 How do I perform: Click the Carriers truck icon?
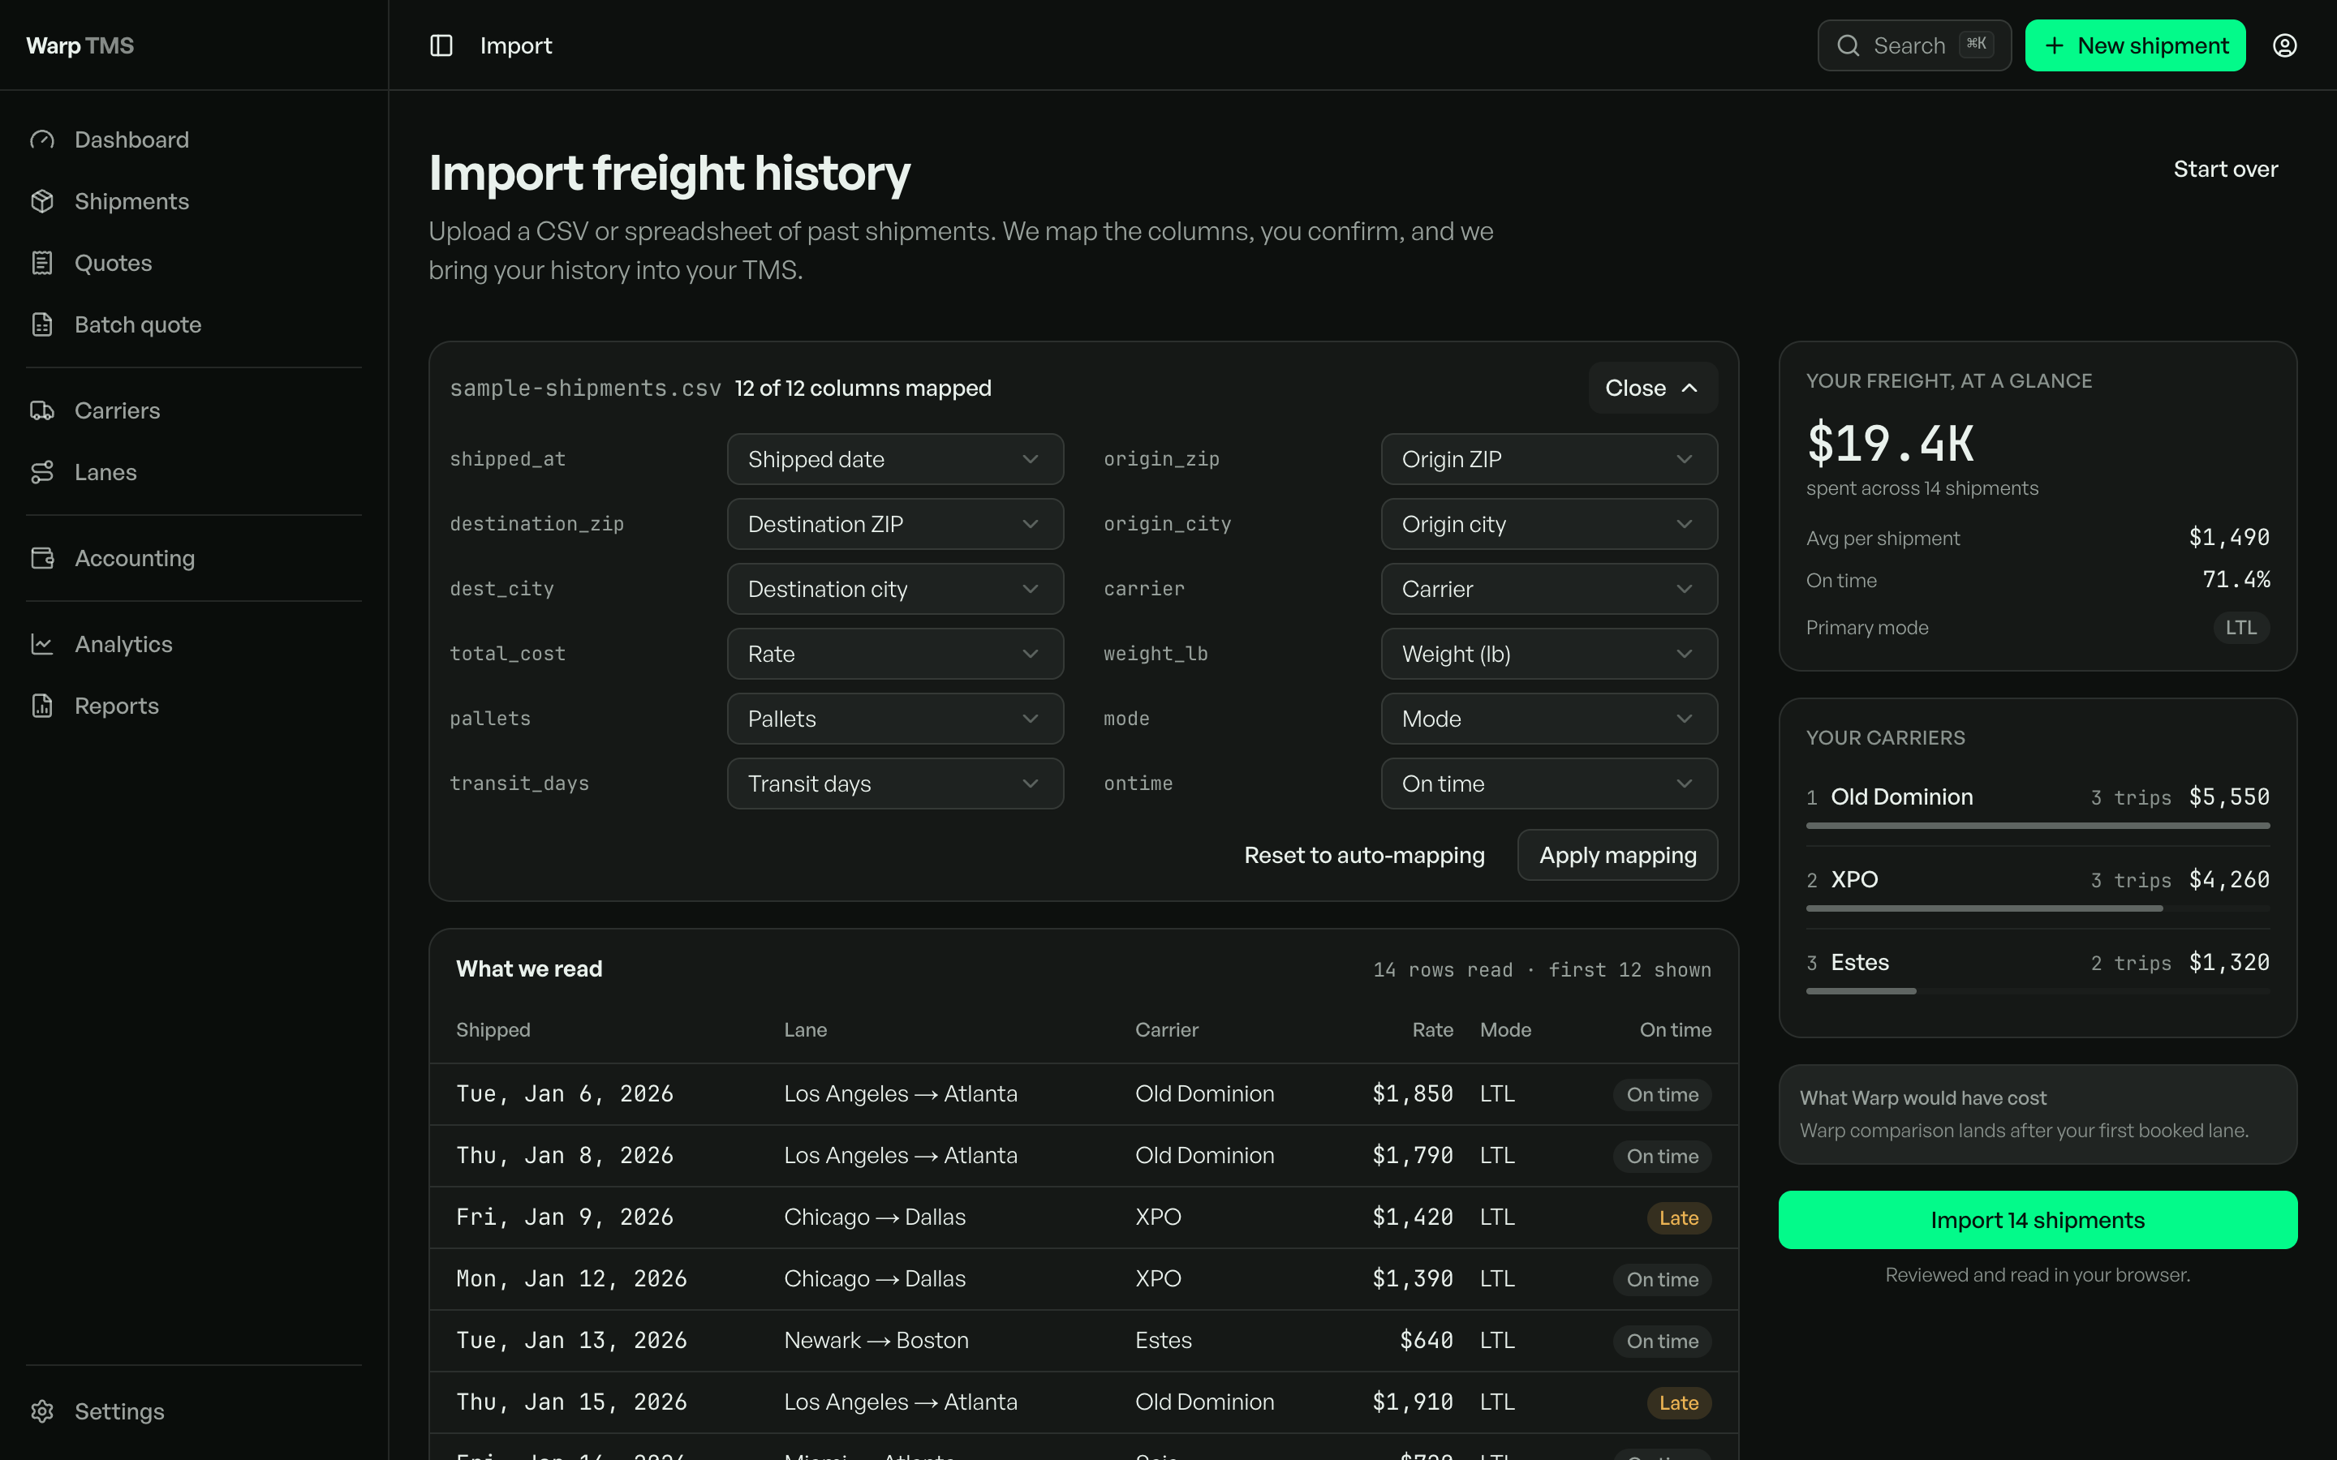[x=42, y=410]
